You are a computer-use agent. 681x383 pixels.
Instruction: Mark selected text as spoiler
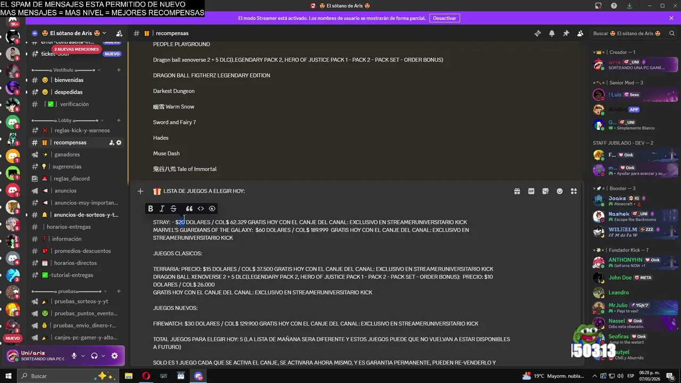[x=212, y=209]
